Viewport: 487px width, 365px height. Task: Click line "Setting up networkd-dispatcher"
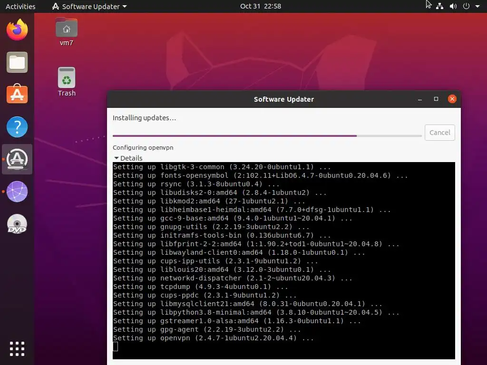[x=233, y=278]
